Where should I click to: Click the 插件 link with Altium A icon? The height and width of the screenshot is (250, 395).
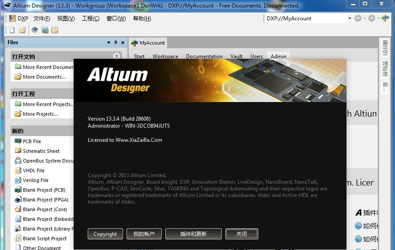point(366,212)
